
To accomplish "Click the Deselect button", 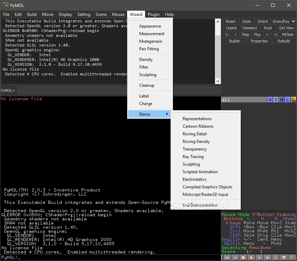I will [250, 28].
